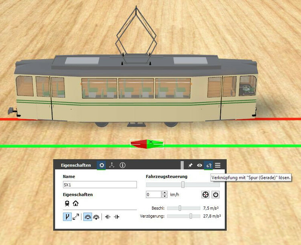The width and height of the screenshot is (301, 245).
Task: Click the house icon under Eigenschaften
Action: pos(75,203)
